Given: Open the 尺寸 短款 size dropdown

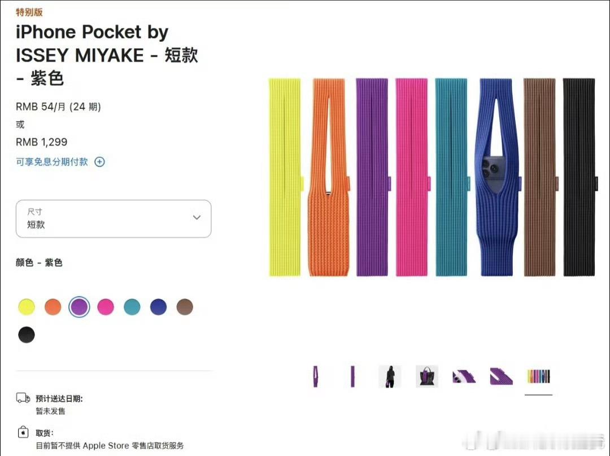Looking at the screenshot, I should click(114, 218).
